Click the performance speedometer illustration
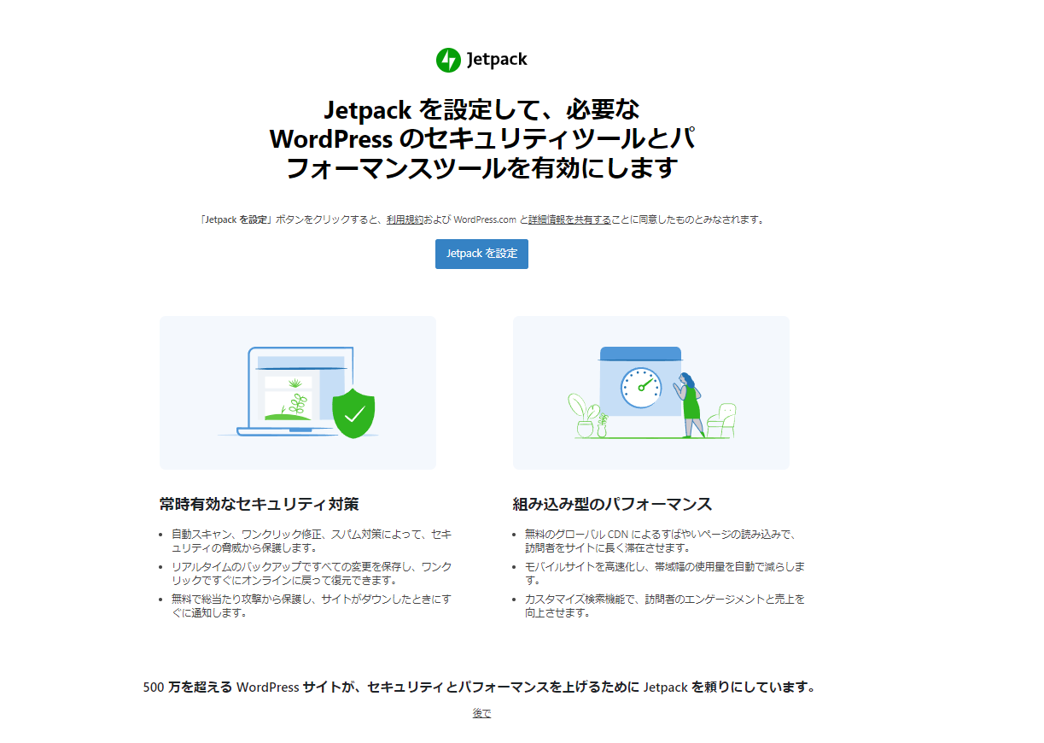This screenshot has height=743, width=1044. [x=651, y=393]
